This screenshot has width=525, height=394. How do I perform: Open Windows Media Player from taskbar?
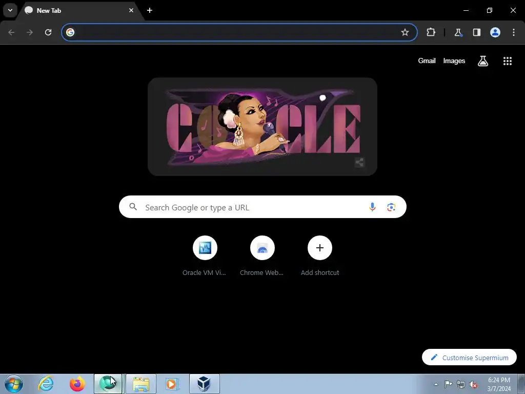tap(172, 384)
